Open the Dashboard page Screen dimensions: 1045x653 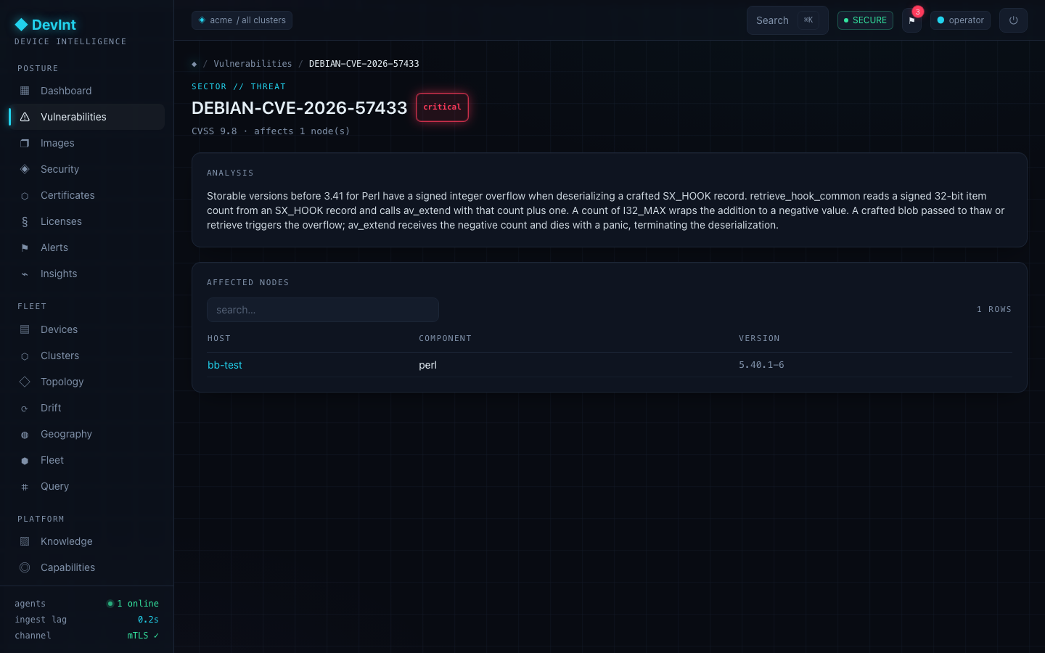[x=86, y=91]
